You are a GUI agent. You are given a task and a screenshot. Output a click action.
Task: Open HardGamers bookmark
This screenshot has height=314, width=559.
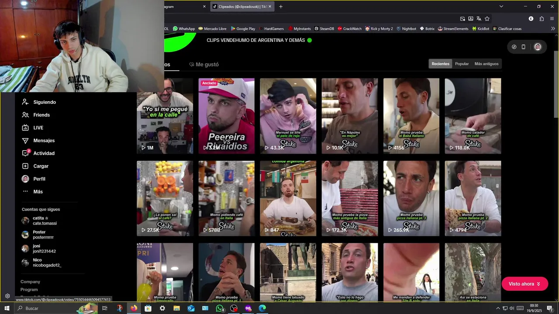click(x=271, y=29)
